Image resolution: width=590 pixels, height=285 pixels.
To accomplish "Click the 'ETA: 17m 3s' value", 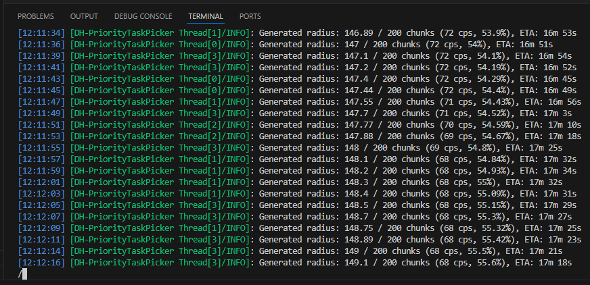I will (x=545, y=113).
